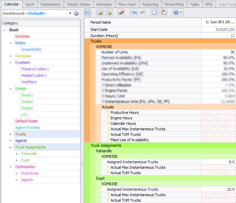Click the Number of Units value cell
236x203 pixels.
[218, 52]
